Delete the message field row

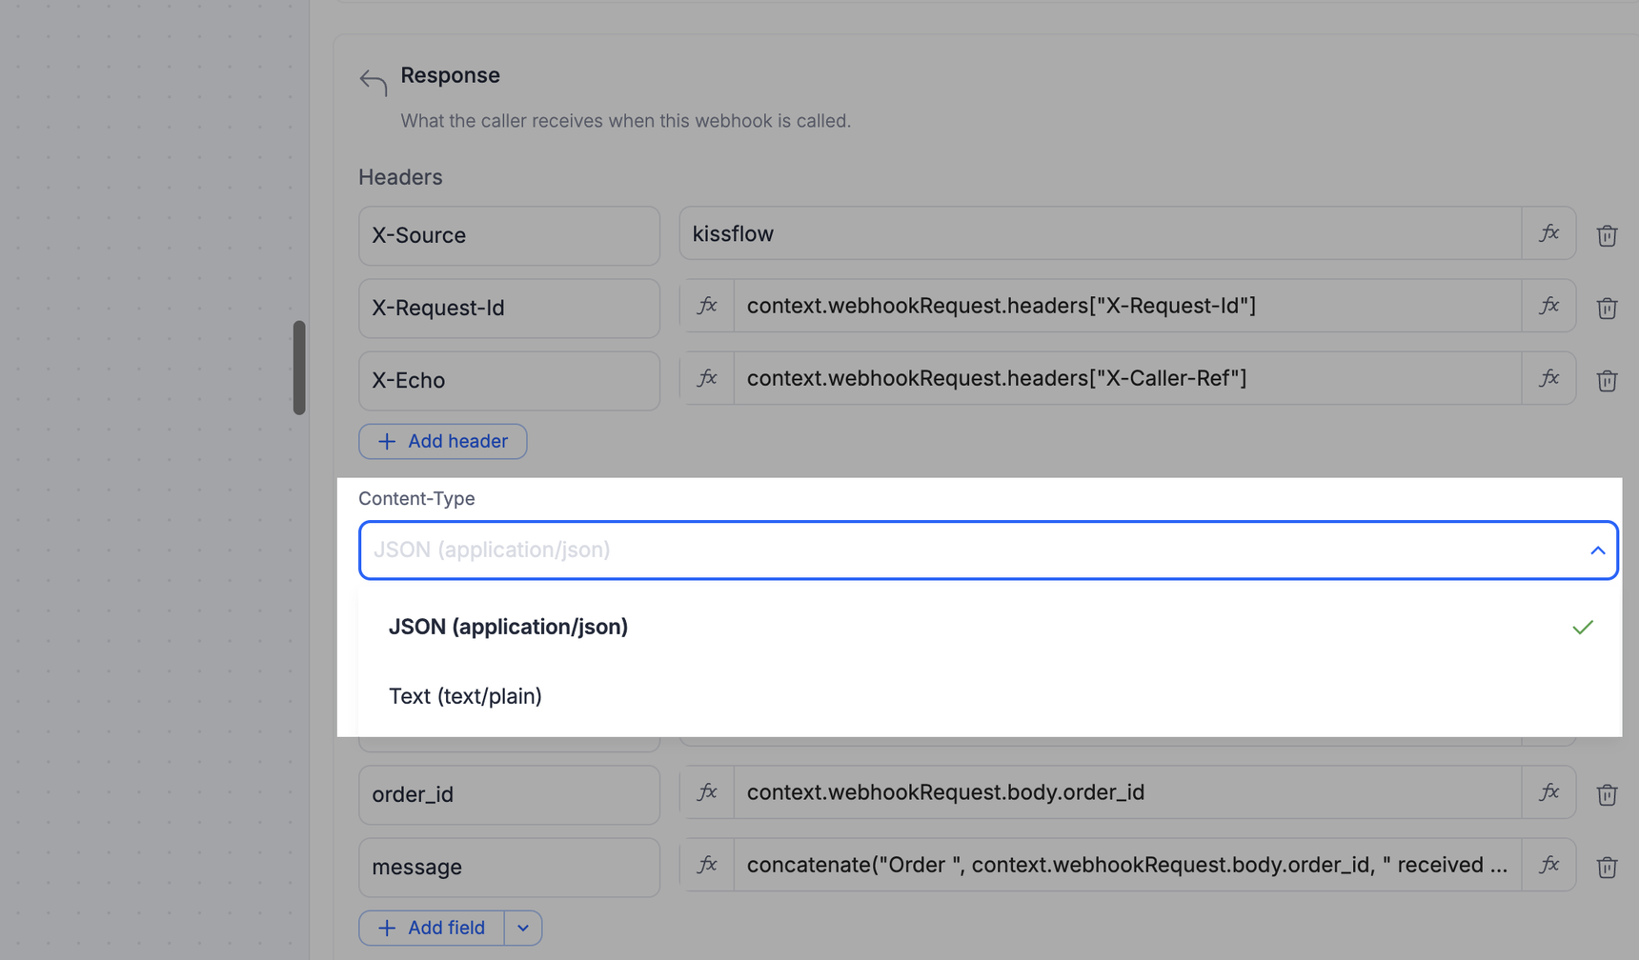pos(1607,867)
